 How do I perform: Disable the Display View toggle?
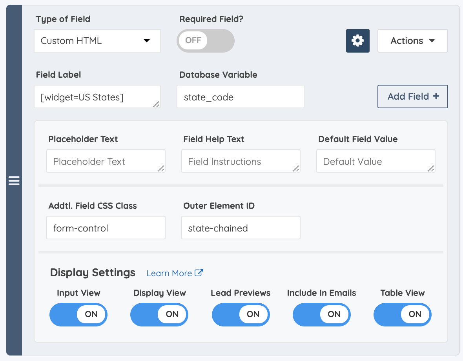click(159, 314)
